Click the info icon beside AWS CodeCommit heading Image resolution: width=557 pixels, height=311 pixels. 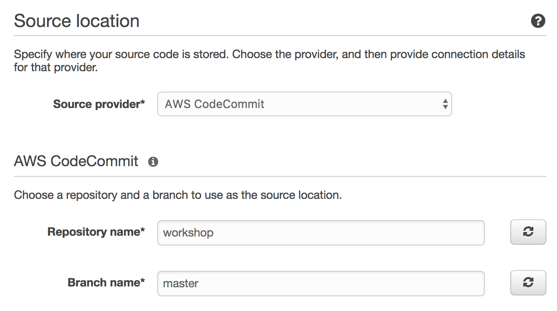pos(153,162)
